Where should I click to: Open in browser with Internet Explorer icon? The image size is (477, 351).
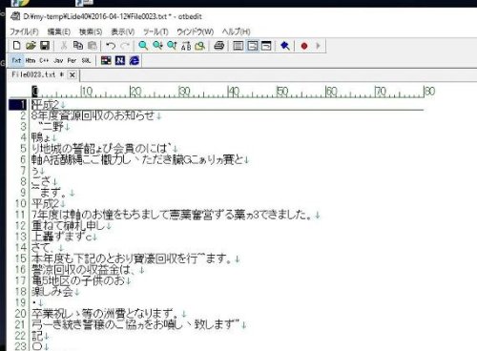135,60
